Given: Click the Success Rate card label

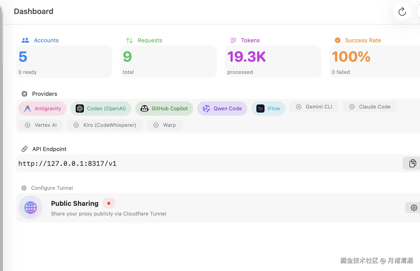Looking at the screenshot, I should click(363, 40).
